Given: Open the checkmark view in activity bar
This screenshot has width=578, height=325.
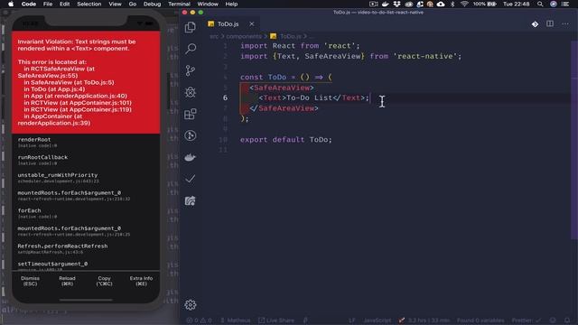Looking at the screenshot, I should (191, 179).
